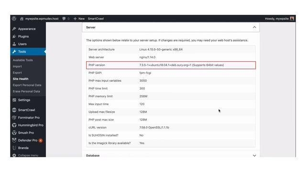Click the PHP version value
Screen dimensions: 306x172
[182, 65]
